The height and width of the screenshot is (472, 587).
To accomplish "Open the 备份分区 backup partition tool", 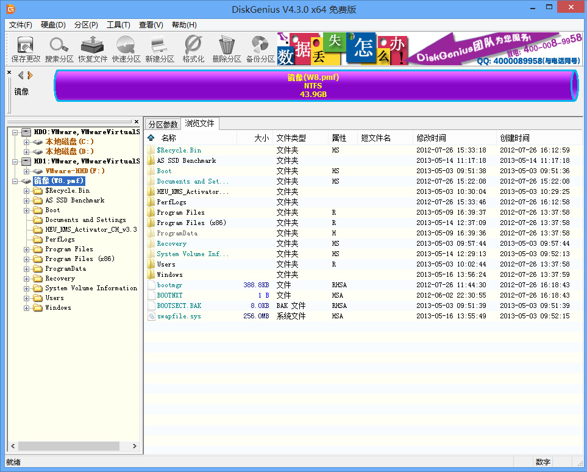I will 260,49.
